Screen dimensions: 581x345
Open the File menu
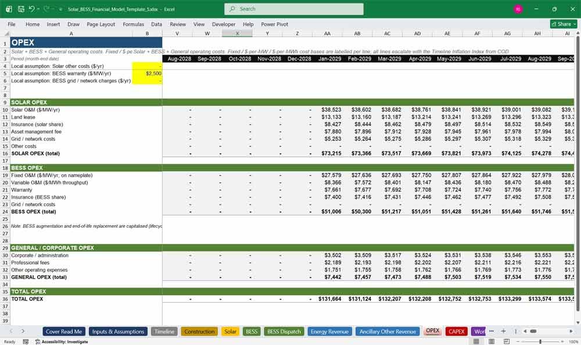click(12, 24)
